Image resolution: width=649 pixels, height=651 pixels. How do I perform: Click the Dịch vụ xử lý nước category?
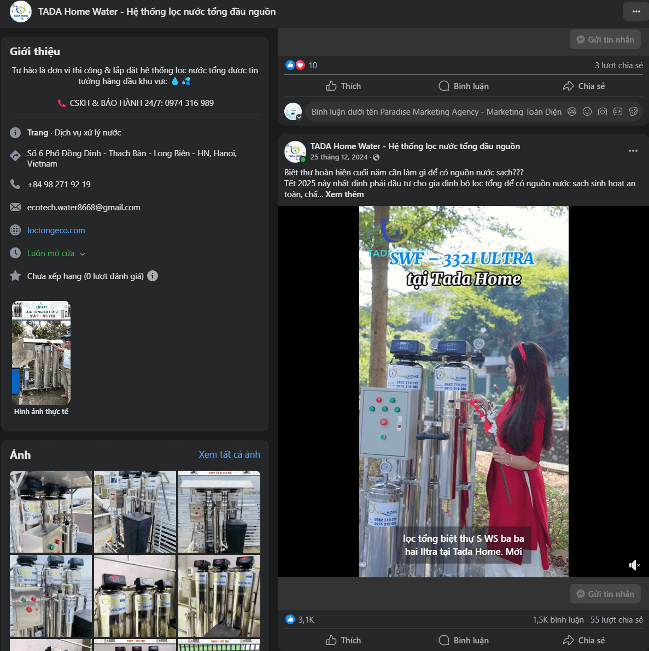coord(87,133)
